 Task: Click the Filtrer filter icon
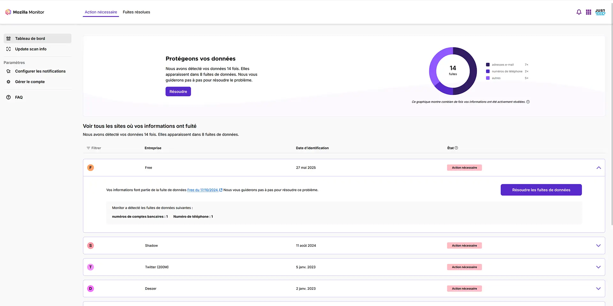pos(88,148)
